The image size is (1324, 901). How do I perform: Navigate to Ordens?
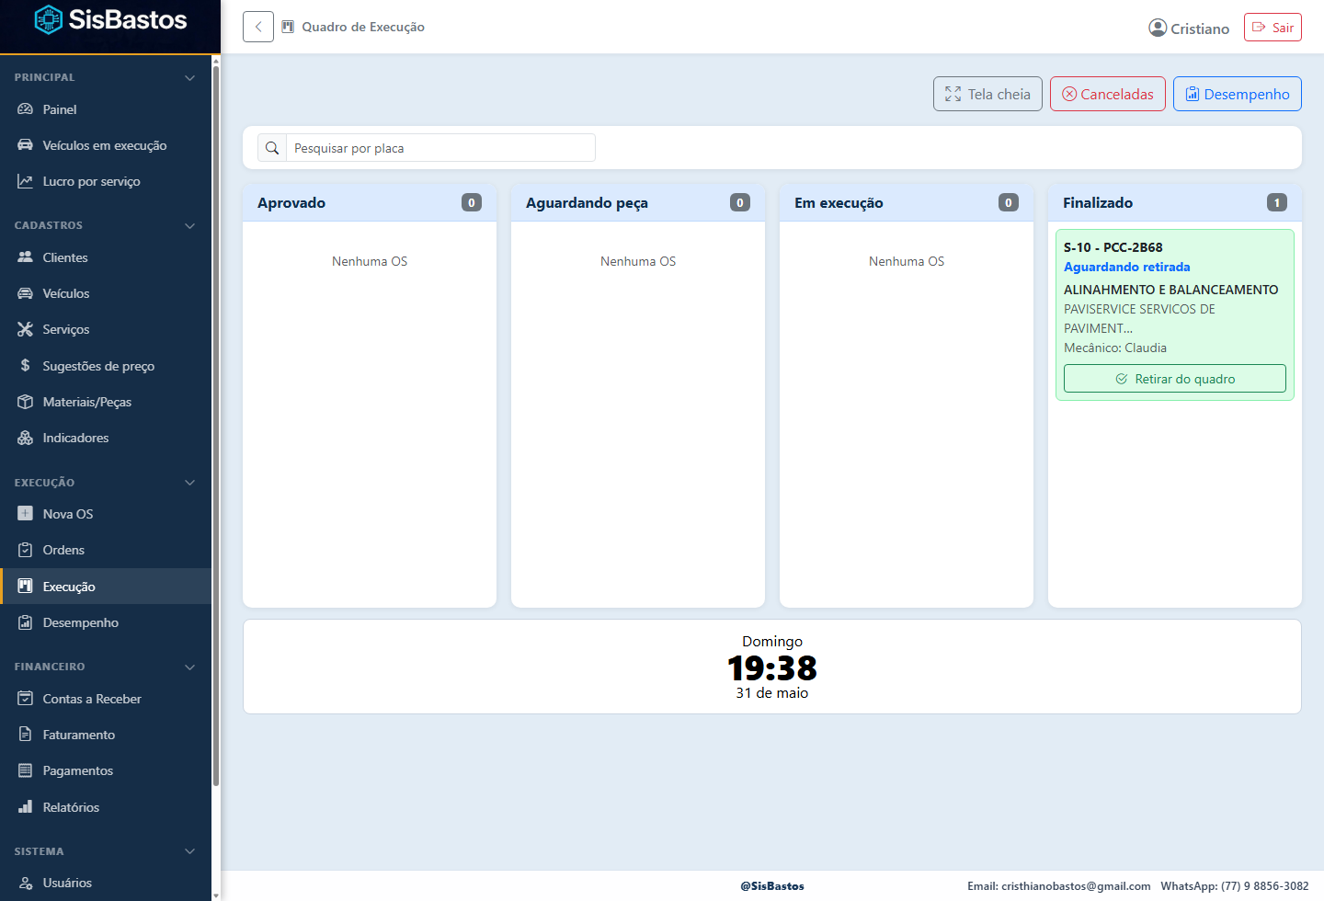[106, 550]
